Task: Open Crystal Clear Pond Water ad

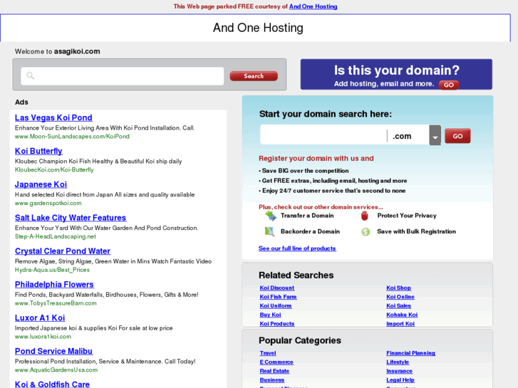Action: click(63, 251)
